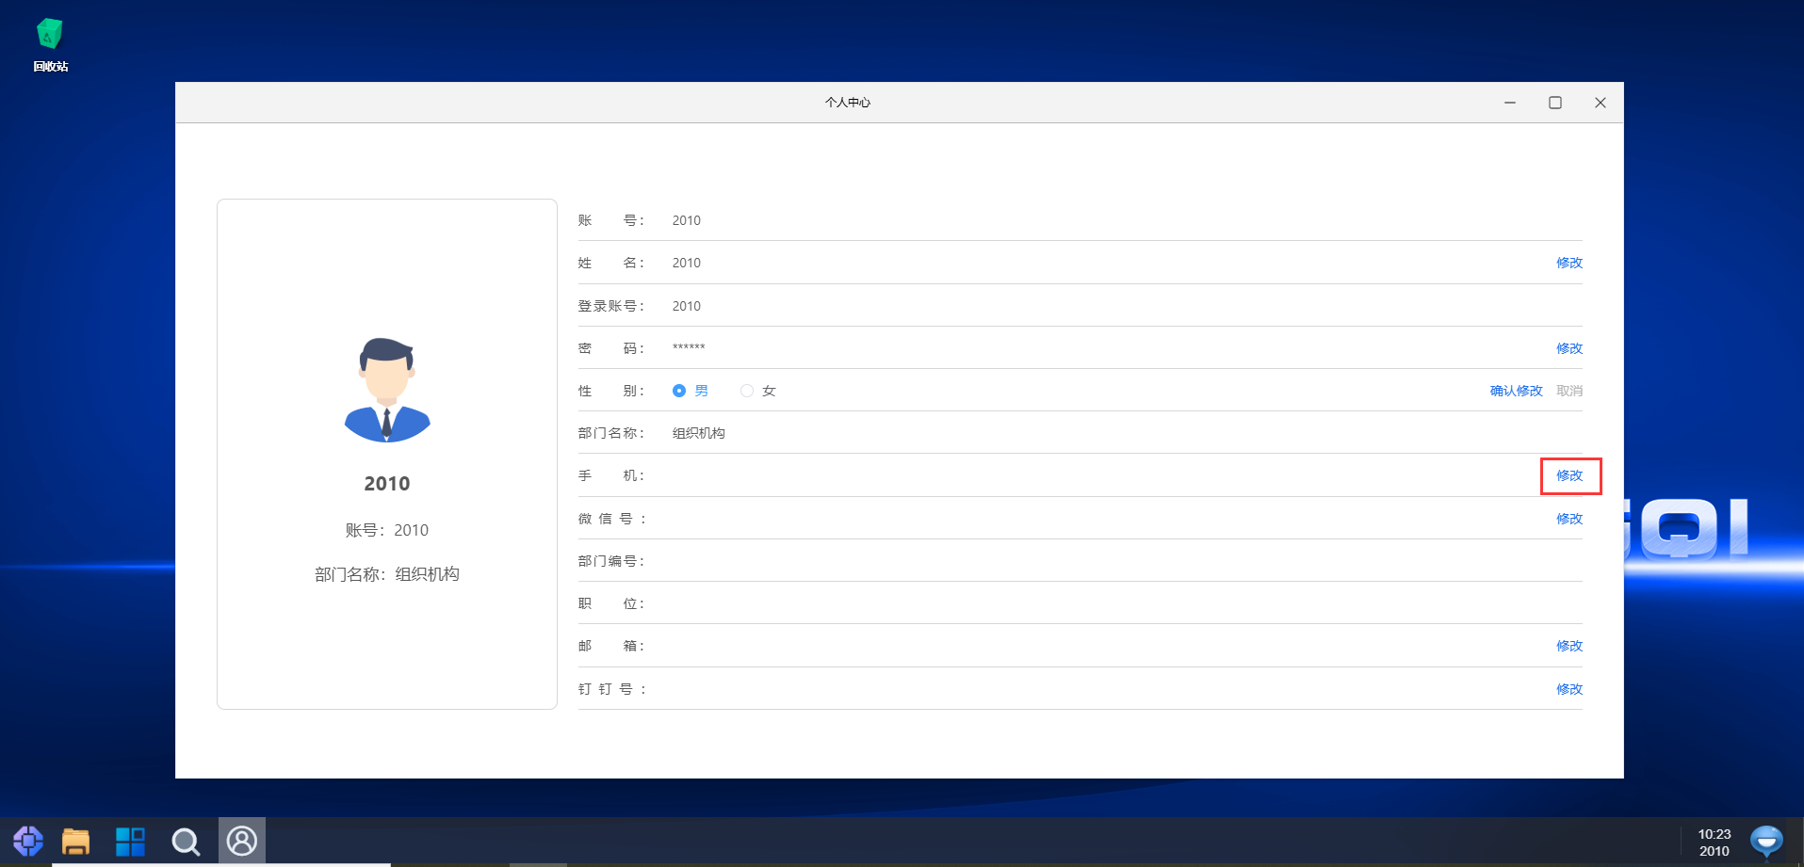Click the personal center user icon in taskbar

pos(242,841)
